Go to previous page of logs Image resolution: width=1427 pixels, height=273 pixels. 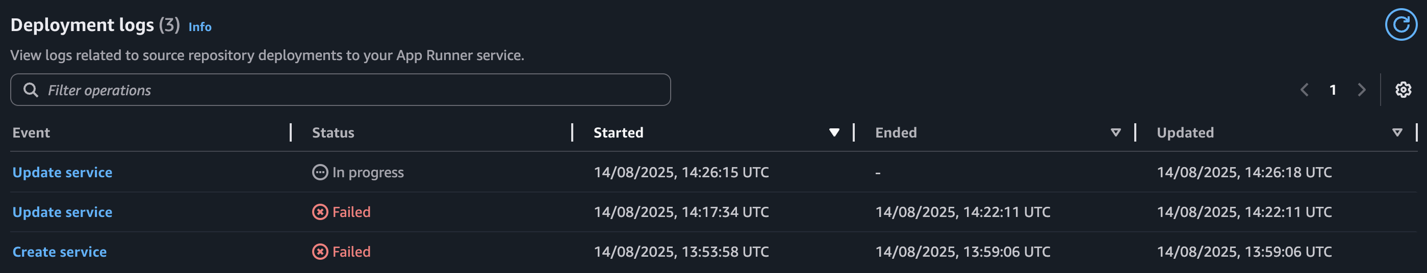coord(1305,90)
